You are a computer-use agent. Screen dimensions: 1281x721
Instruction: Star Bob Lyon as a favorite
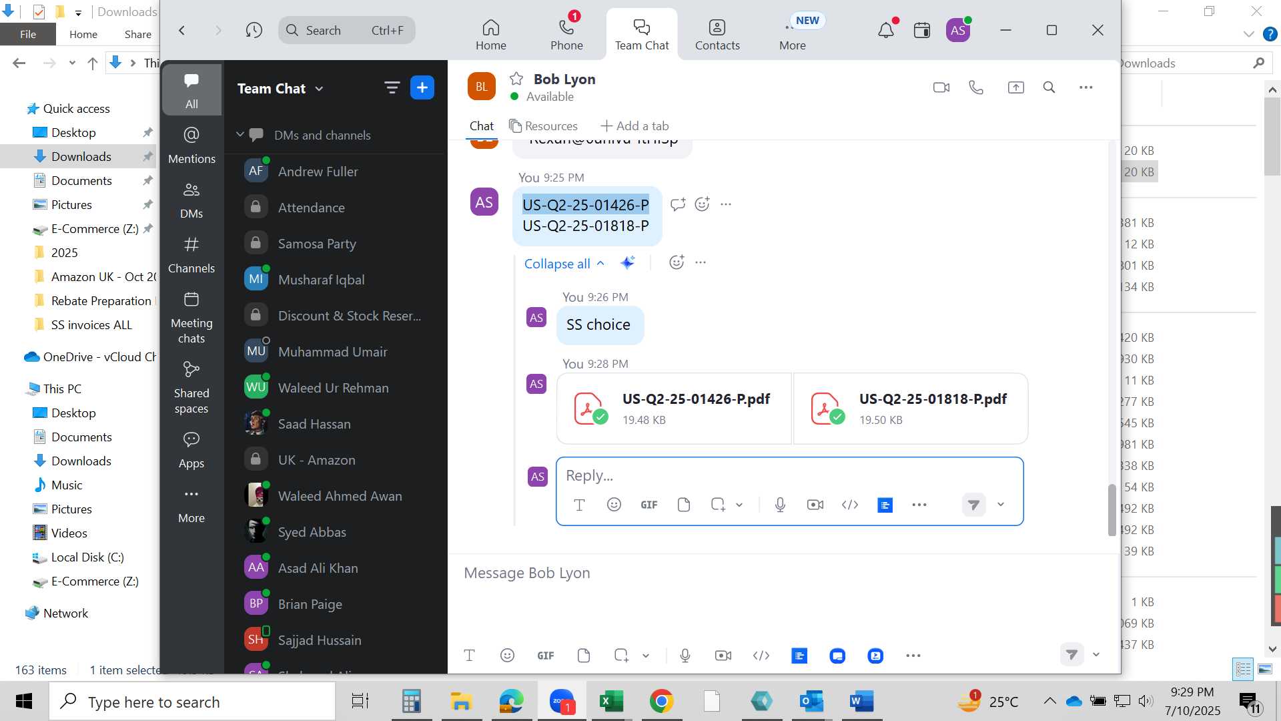click(x=516, y=79)
